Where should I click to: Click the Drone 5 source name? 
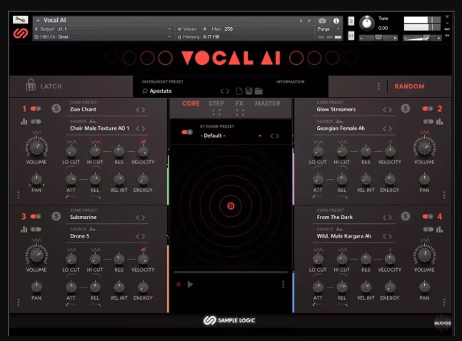79,236
